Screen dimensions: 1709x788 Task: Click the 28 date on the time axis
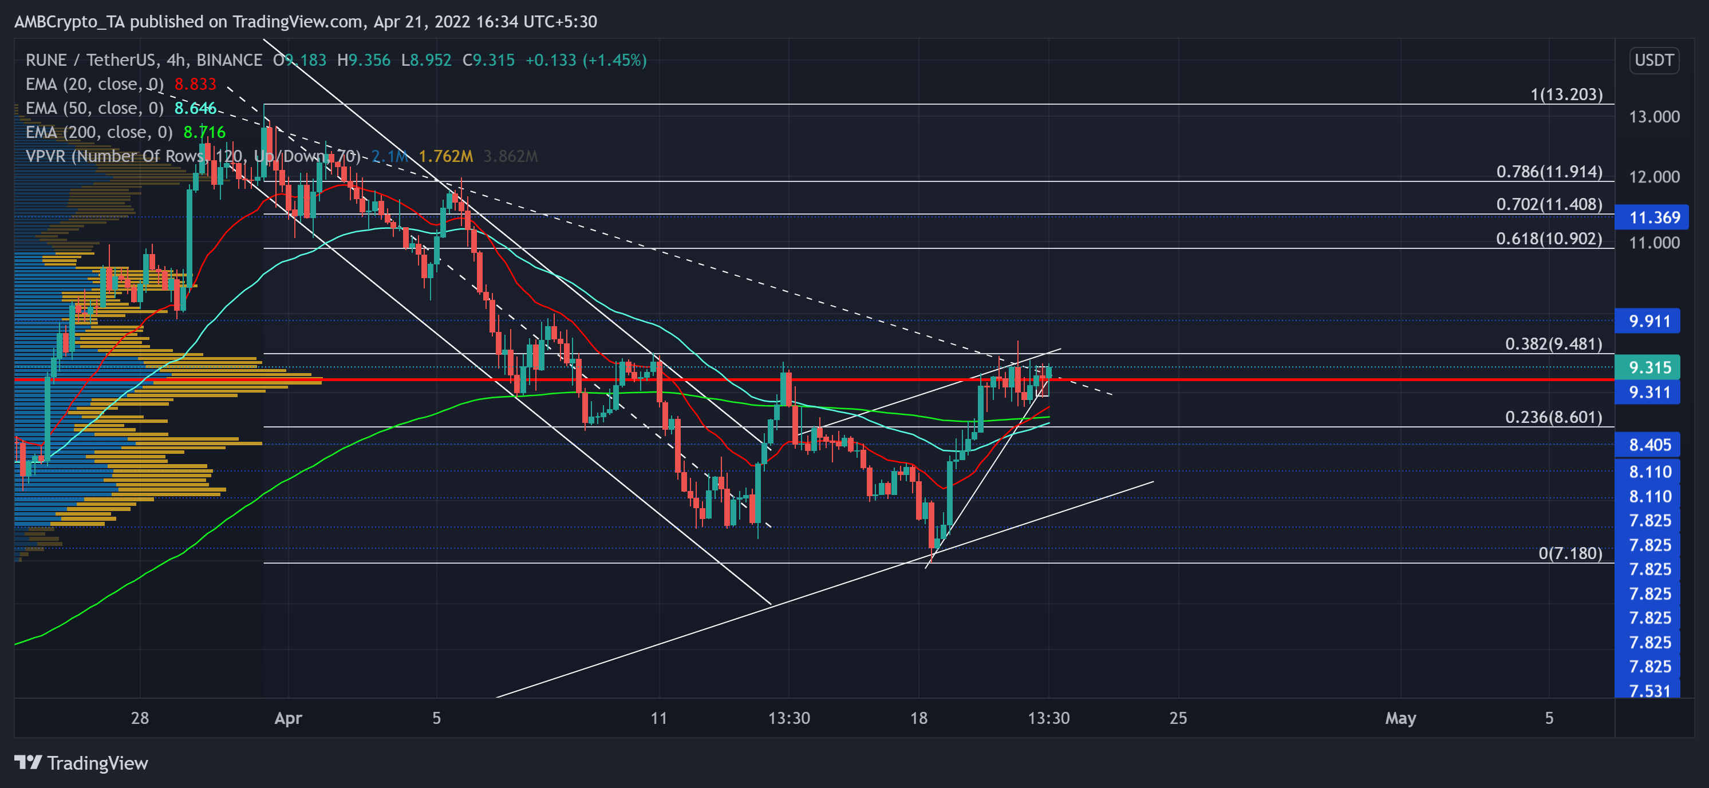(x=140, y=718)
